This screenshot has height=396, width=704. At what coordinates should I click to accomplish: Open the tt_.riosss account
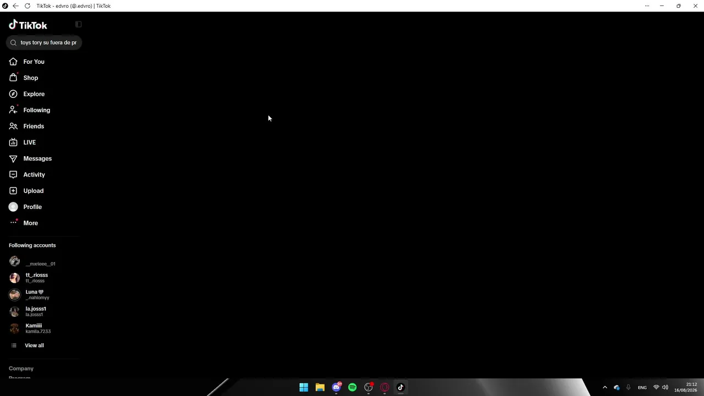click(37, 278)
